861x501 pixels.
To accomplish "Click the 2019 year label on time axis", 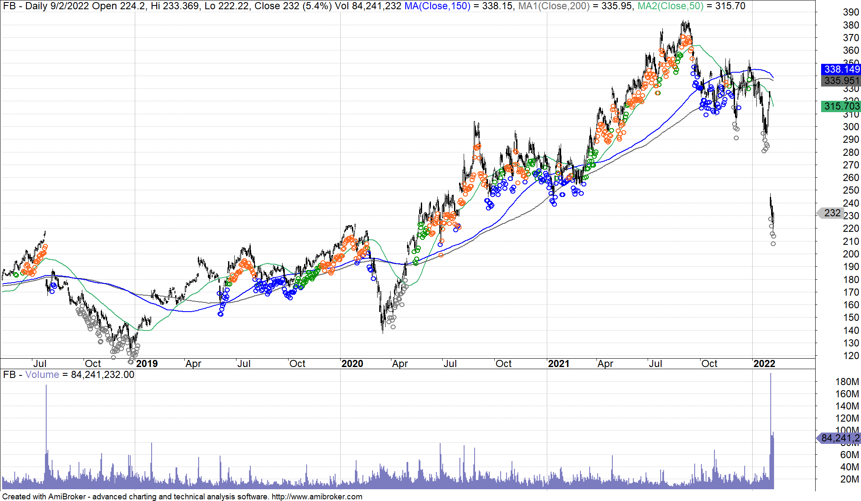I will 147,364.
